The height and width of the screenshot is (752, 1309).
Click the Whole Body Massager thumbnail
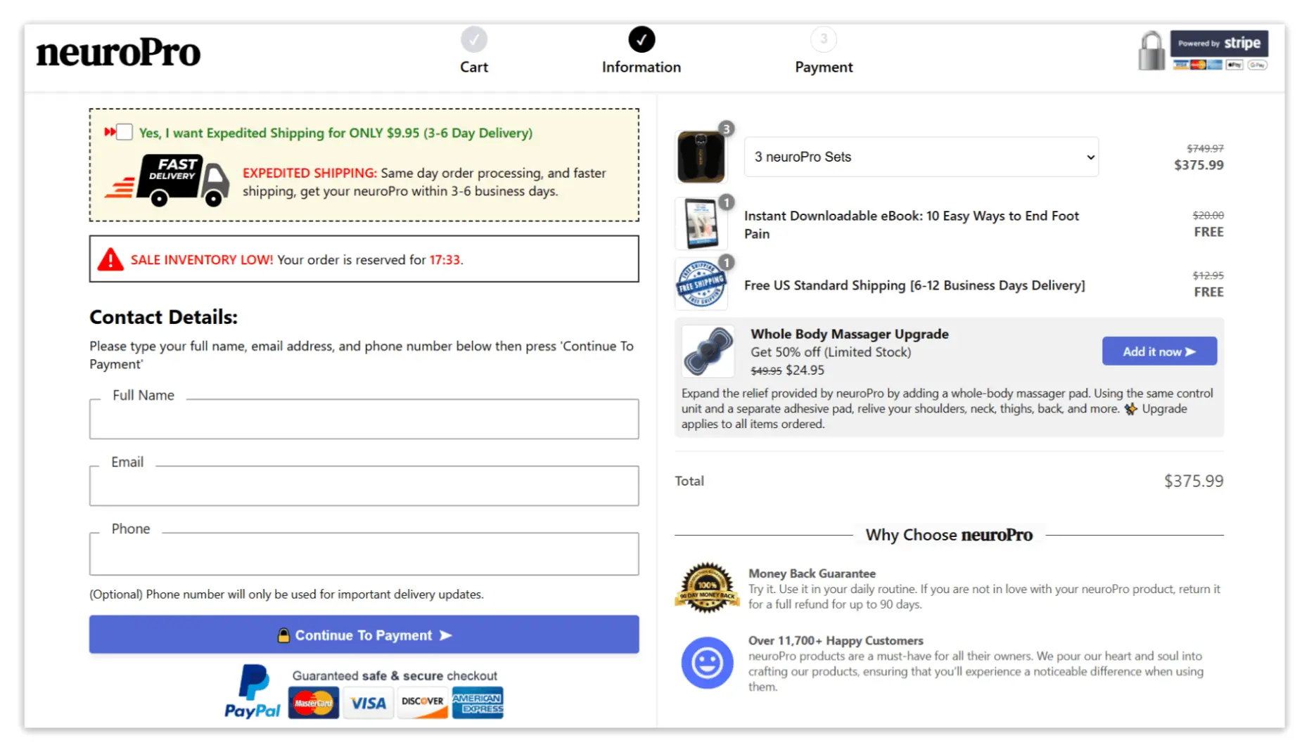click(x=708, y=351)
